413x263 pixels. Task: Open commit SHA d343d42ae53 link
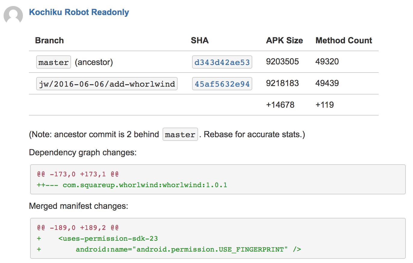pos(222,62)
